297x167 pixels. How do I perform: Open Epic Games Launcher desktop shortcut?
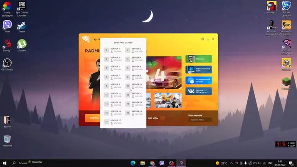(22, 9)
